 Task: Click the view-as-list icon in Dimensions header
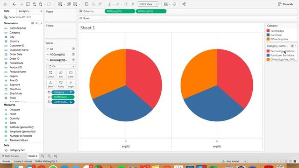pos(32,23)
